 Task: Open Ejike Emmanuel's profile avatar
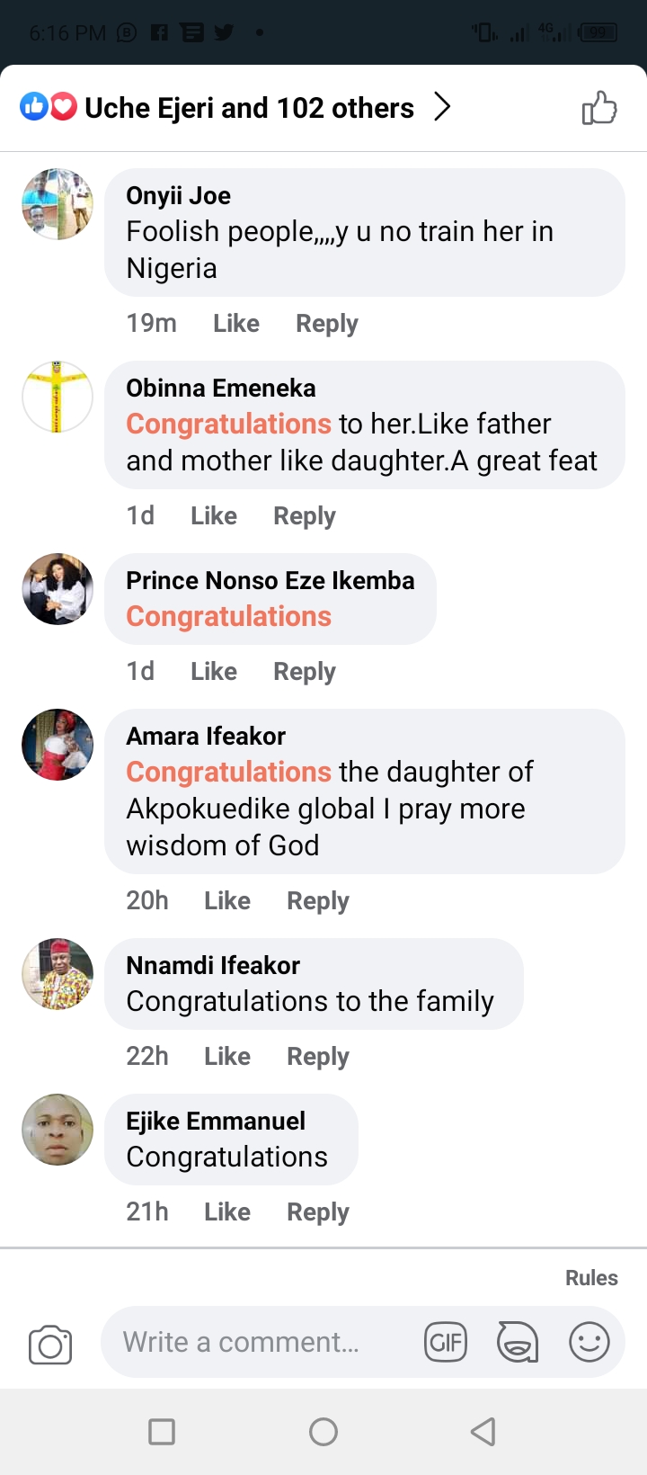point(58,1130)
